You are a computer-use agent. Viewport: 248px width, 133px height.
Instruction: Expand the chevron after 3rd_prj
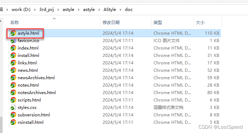58,10
